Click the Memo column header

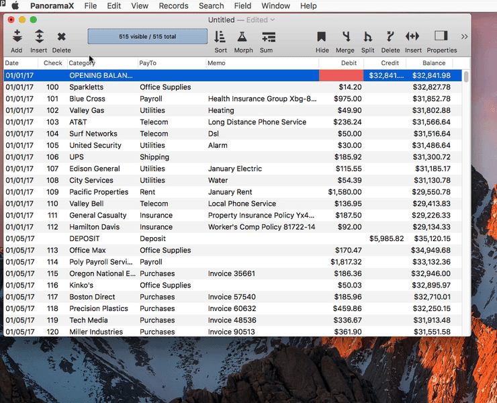click(x=263, y=62)
